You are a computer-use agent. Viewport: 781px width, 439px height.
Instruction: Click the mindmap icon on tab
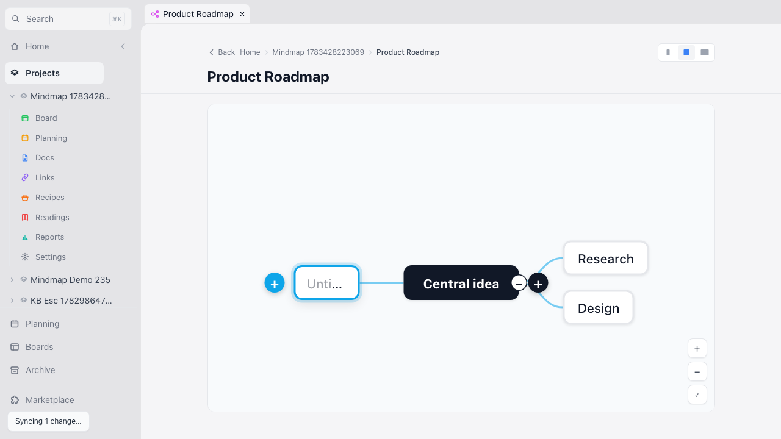click(x=155, y=14)
